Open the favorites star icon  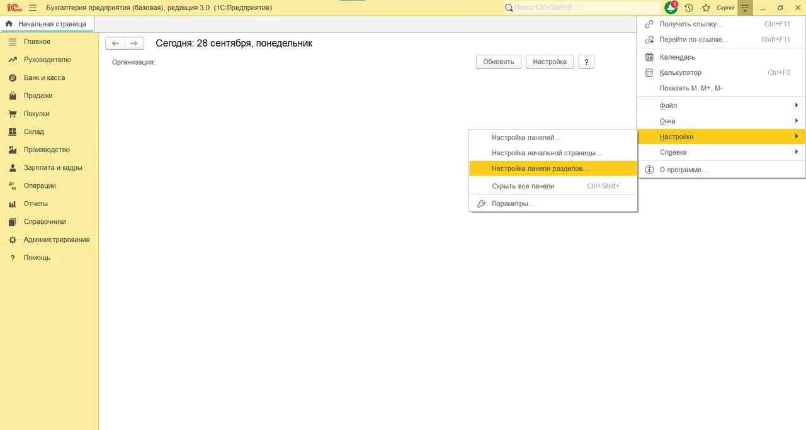[706, 8]
